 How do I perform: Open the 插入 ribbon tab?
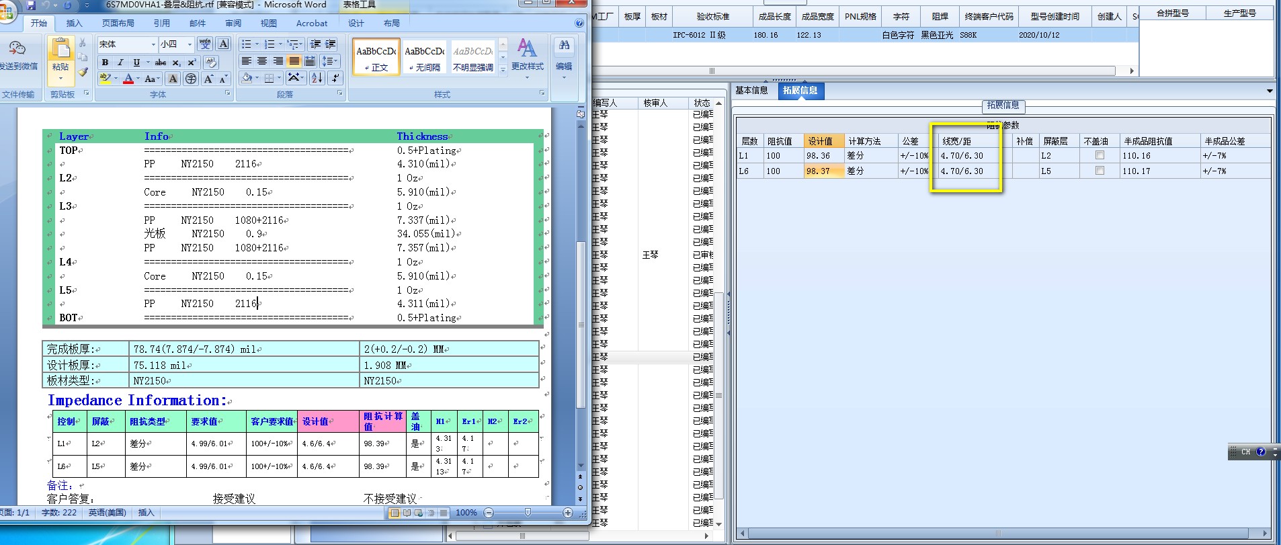pos(74,23)
